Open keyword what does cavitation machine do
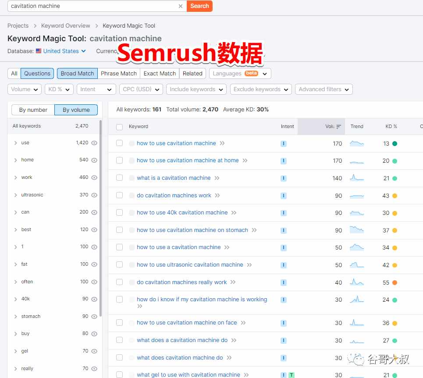The image size is (423, 378). coord(180,357)
